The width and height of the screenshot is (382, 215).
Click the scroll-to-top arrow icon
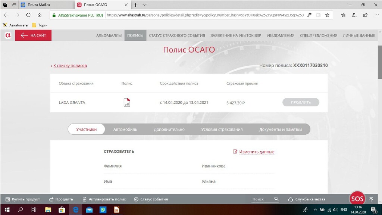371,199
